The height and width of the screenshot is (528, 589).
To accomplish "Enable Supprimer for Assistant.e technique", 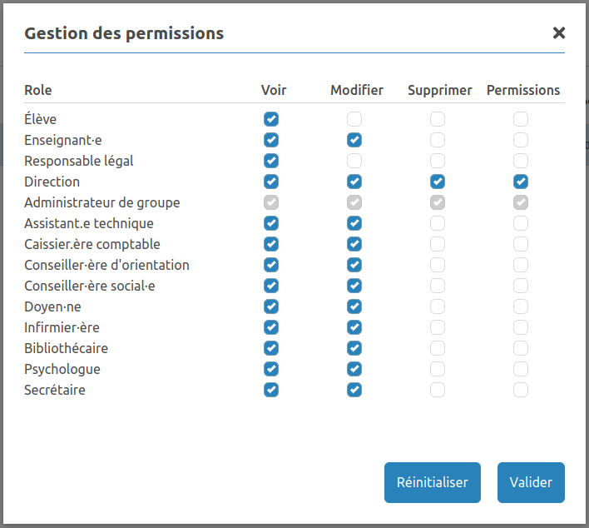I will point(438,223).
